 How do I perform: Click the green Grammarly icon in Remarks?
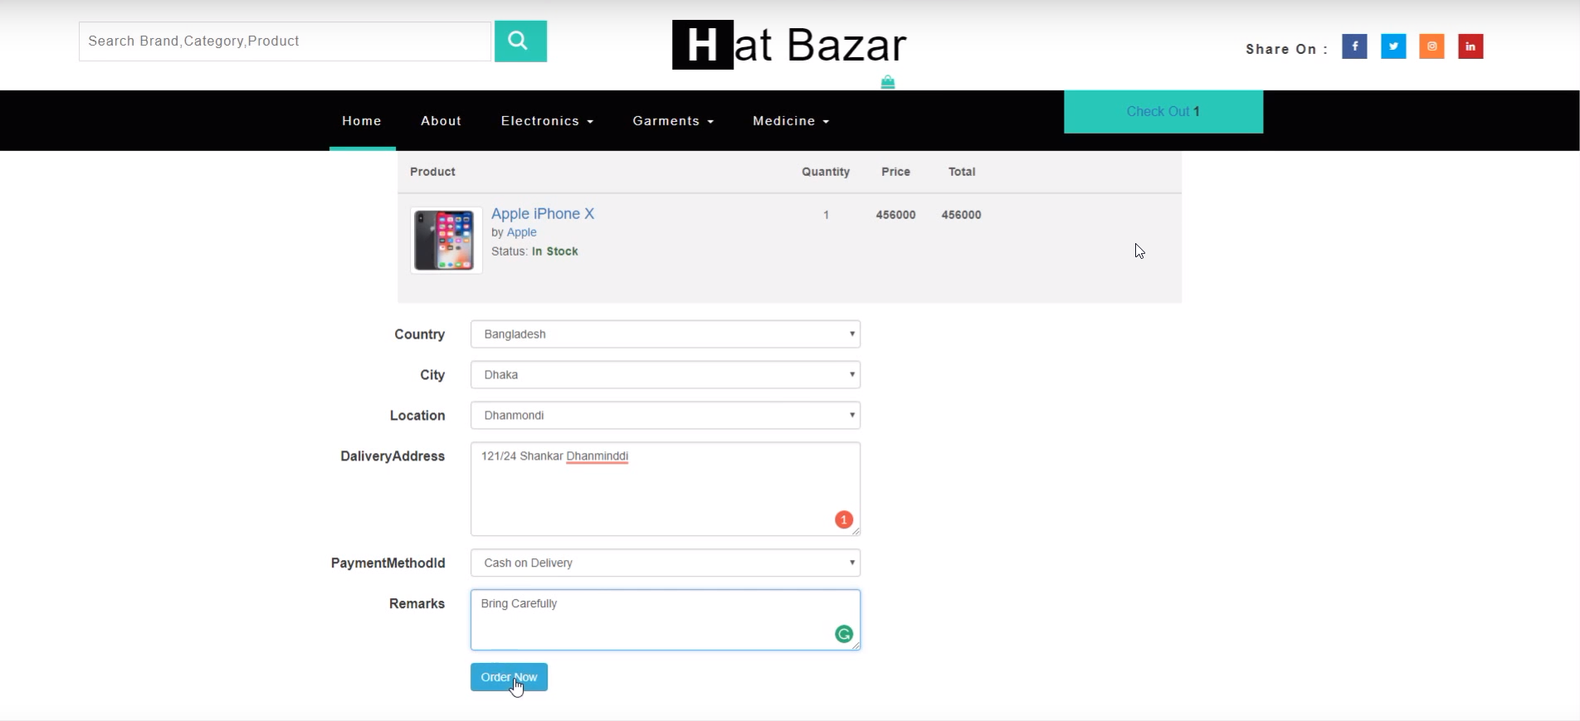tap(844, 634)
